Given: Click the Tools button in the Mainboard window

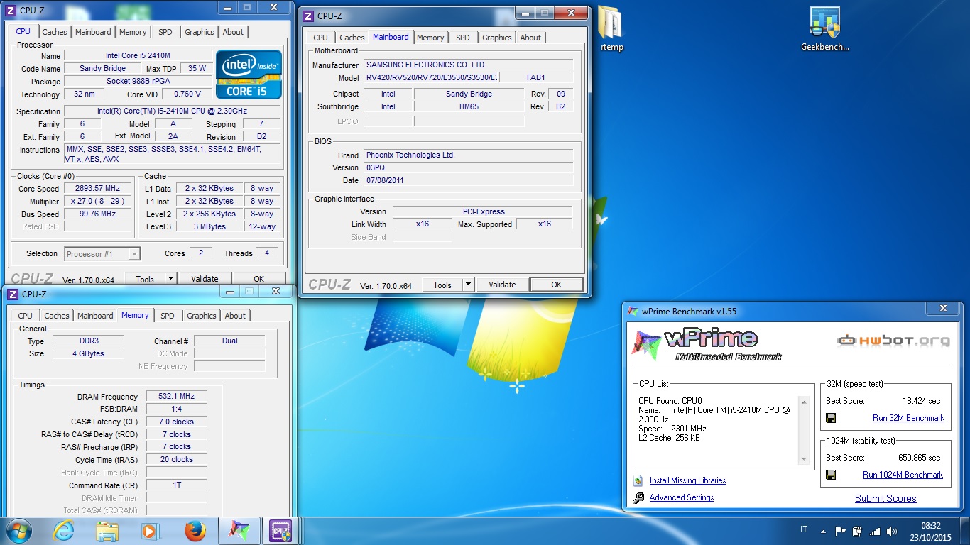Looking at the screenshot, I should coord(442,285).
